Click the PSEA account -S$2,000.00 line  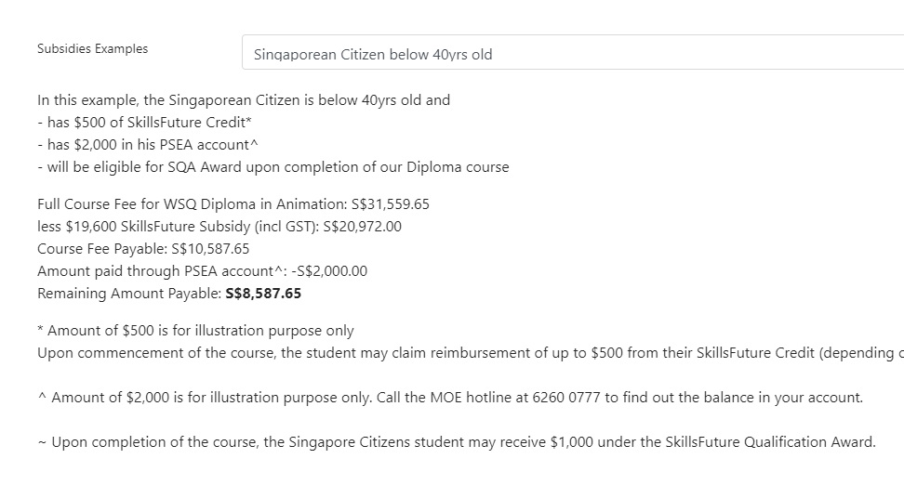click(203, 271)
